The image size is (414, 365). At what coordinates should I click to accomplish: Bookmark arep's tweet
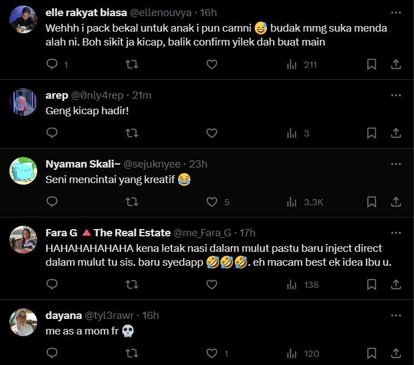tap(372, 133)
